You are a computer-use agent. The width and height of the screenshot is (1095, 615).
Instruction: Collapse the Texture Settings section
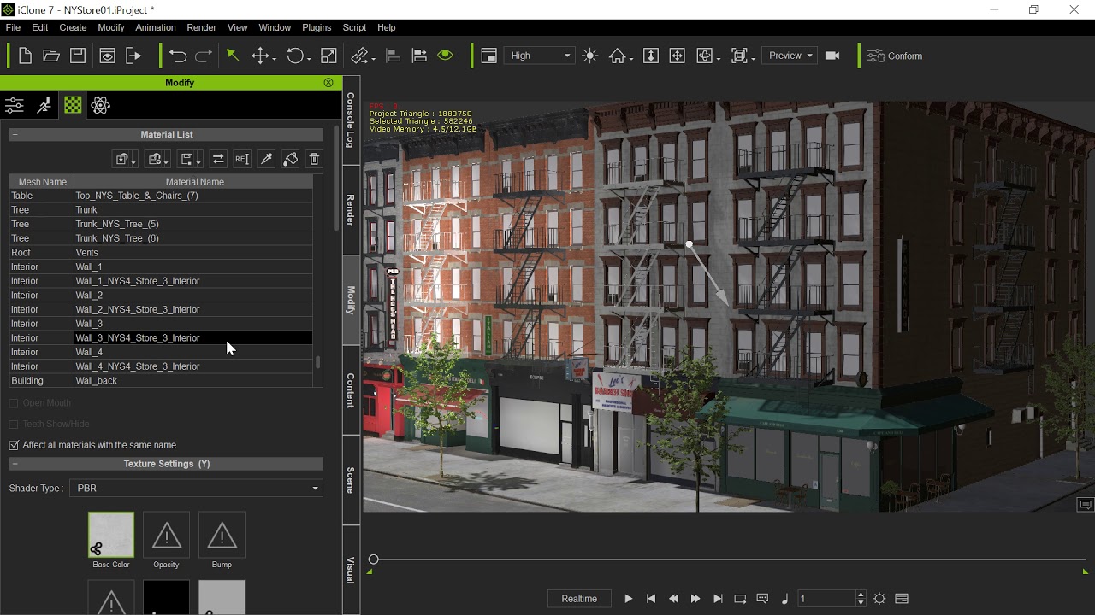pos(15,464)
